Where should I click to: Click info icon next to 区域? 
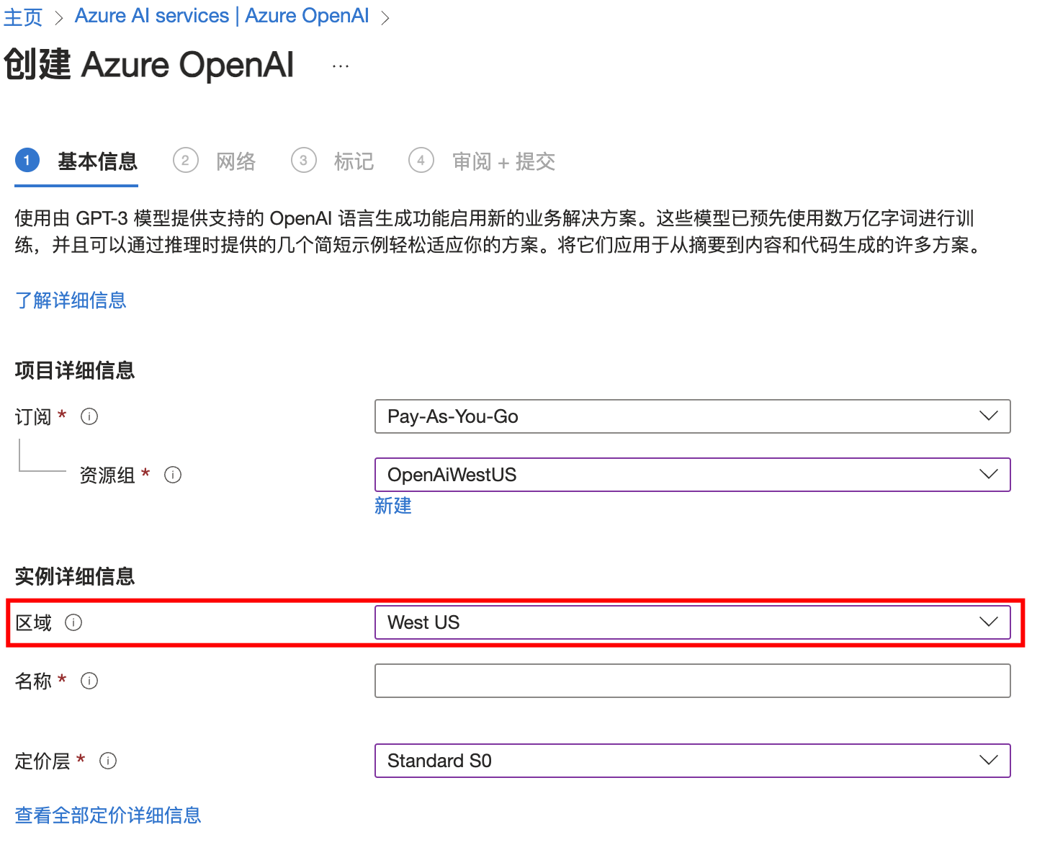coord(73,622)
